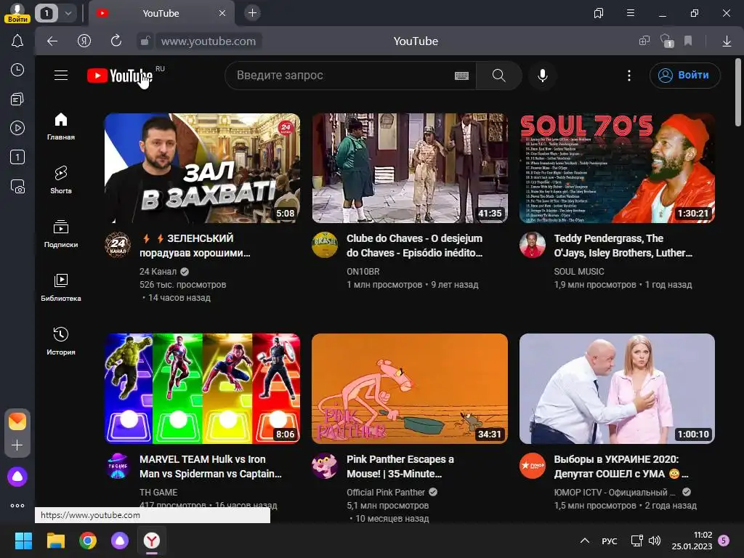This screenshot has height=558, width=744.
Task: Launch Alice assistant in browser sidebar
Action: point(17,477)
